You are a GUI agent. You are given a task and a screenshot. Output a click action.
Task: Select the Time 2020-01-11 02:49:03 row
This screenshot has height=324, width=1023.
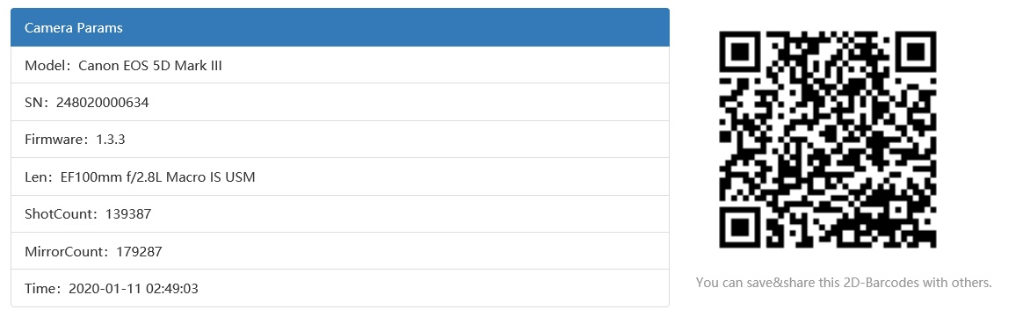click(340, 288)
